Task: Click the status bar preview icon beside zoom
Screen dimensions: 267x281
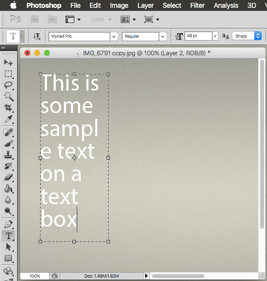Action: 55,276
